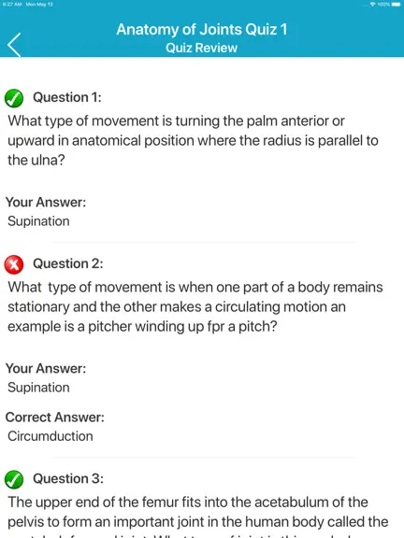404x538 pixels.
Task: Click the green checkmark beside Question 1
Action: tap(14, 98)
